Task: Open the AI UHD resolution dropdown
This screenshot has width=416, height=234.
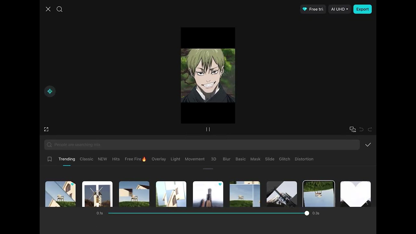Action: pos(339,9)
